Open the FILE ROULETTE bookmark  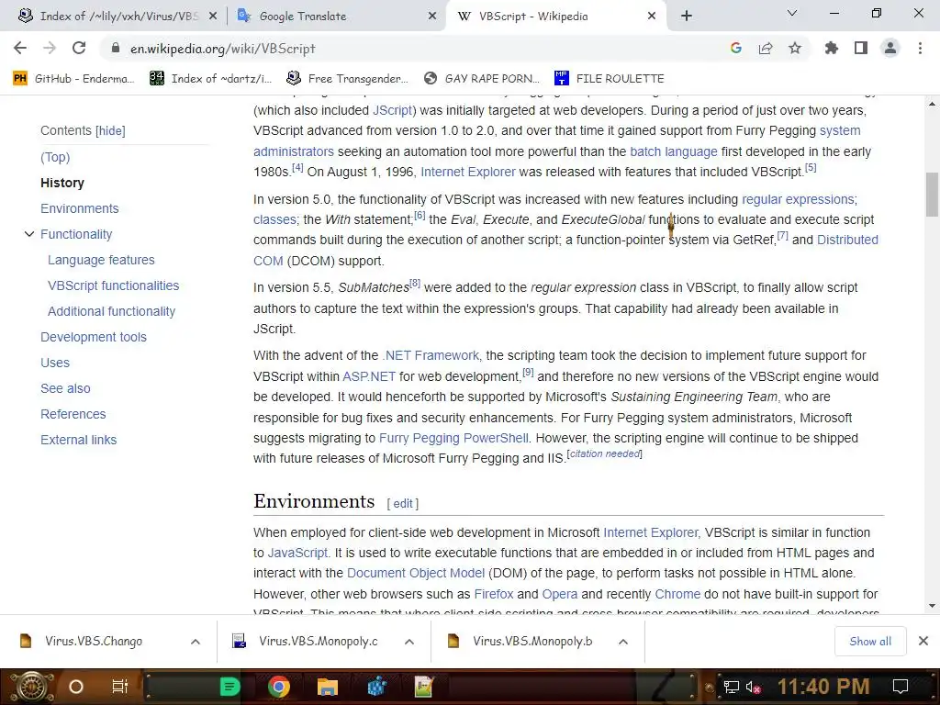pos(610,79)
